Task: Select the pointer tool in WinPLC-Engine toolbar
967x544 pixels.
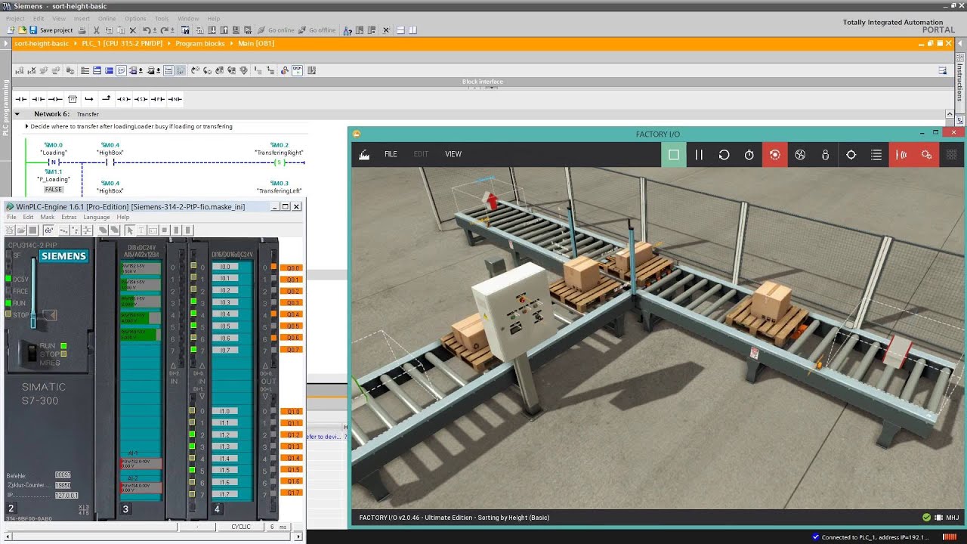Action: (130, 230)
